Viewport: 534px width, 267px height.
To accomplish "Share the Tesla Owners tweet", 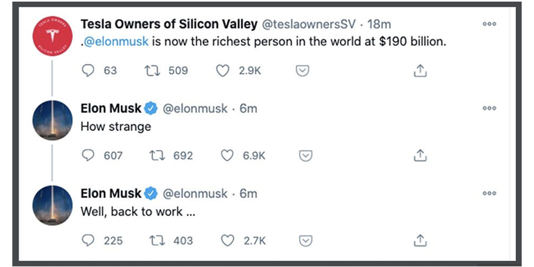I will [420, 70].
